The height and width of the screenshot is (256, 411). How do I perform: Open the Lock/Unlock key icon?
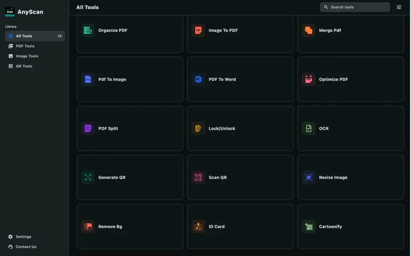point(198,128)
